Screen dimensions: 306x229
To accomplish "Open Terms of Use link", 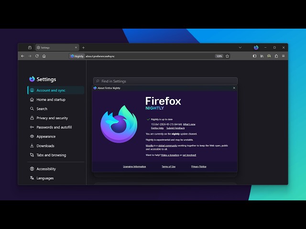I will click(x=169, y=167).
